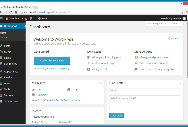Click into the Quick Draft Title field
This screenshot has width=188, height=127.
[145, 91]
